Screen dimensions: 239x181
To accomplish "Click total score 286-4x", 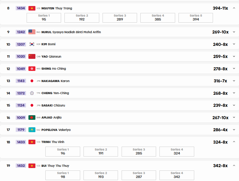I will pyautogui.click(x=221, y=130).
